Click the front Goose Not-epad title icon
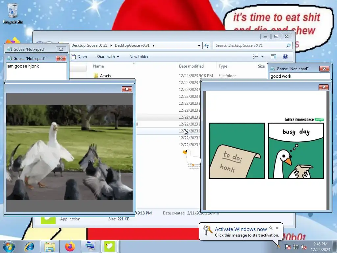337x253 pixels. tap(10, 58)
